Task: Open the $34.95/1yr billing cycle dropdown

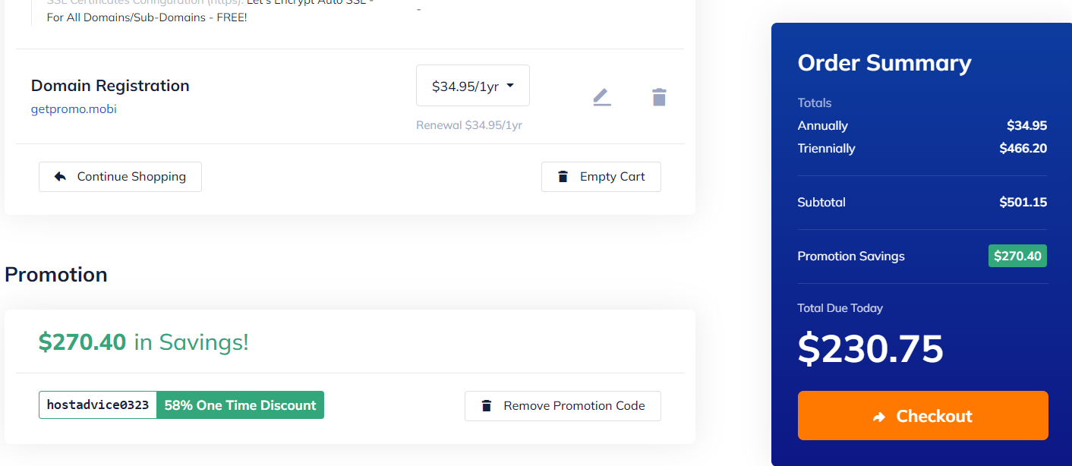Action: point(473,86)
